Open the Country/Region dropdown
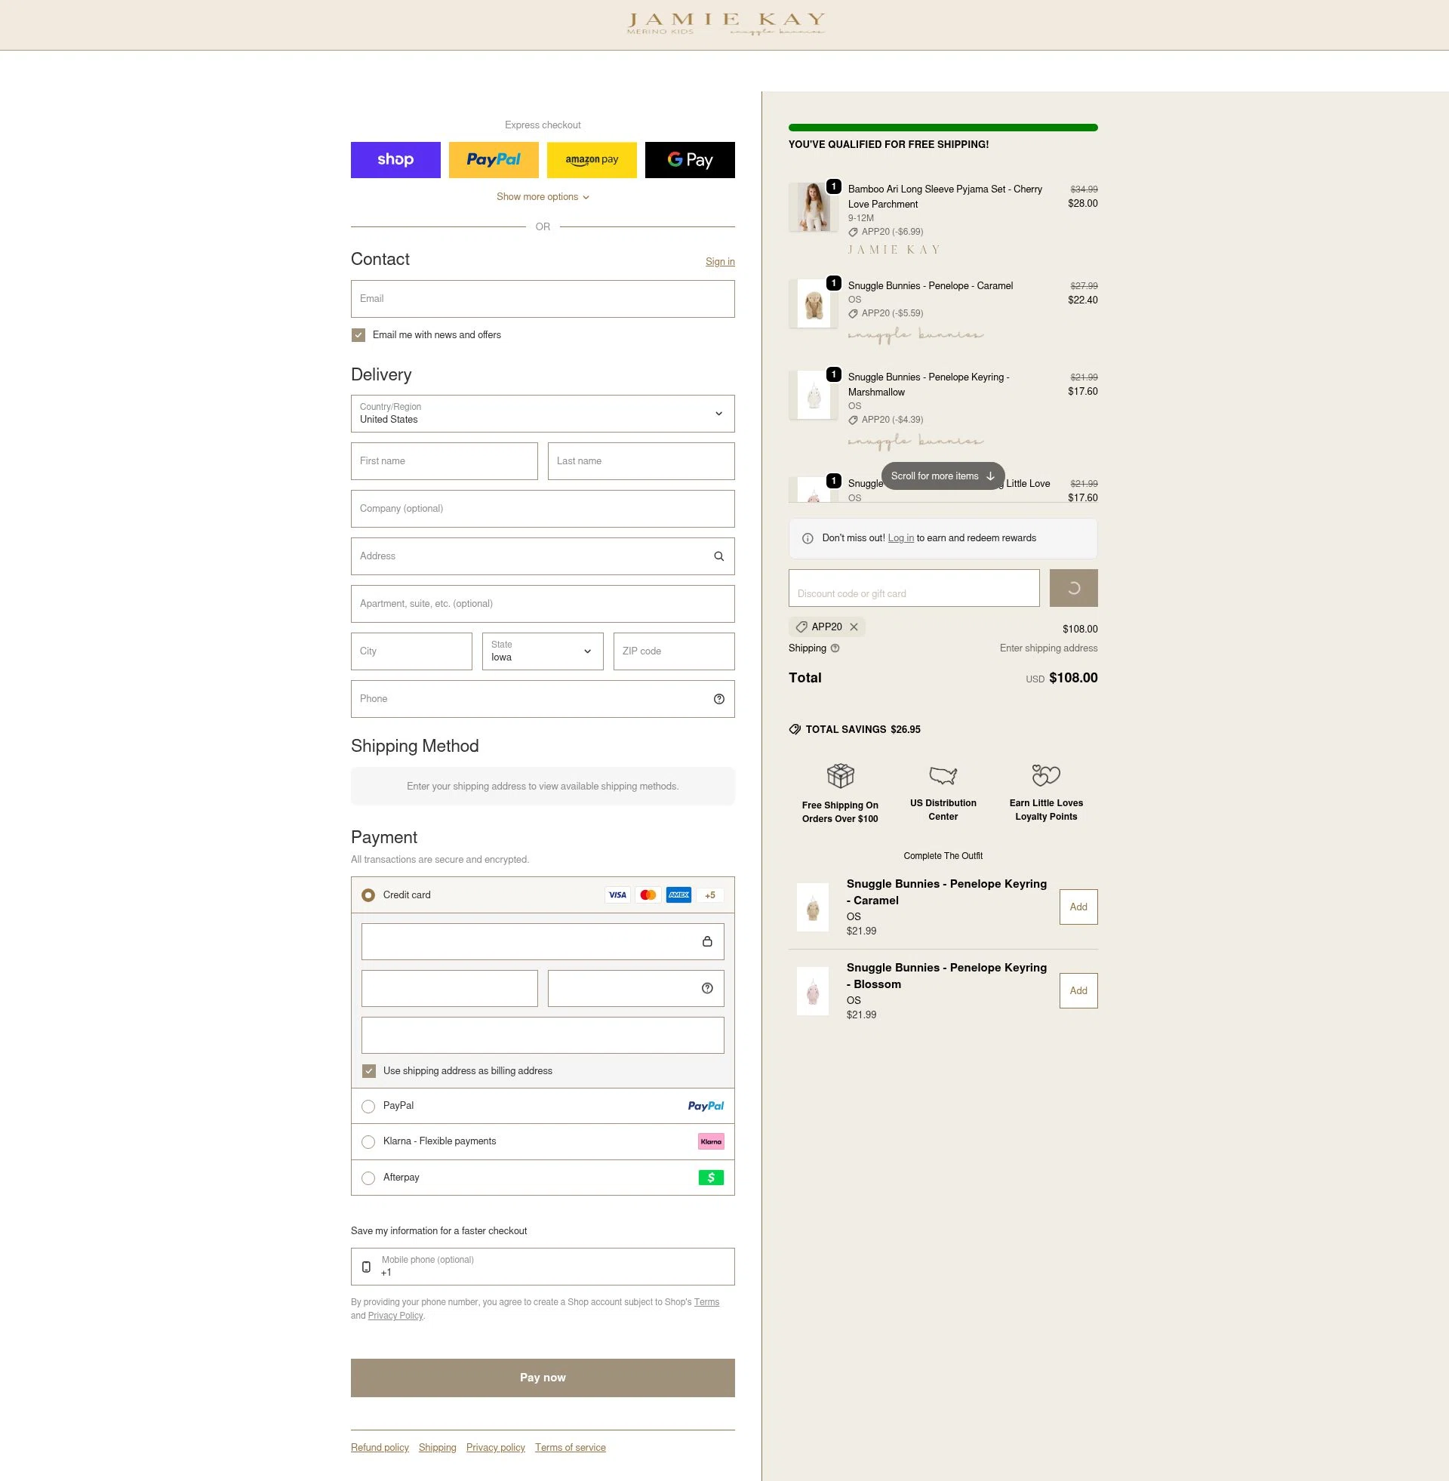This screenshot has height=1481, width=1449. [x=542, y=413]
